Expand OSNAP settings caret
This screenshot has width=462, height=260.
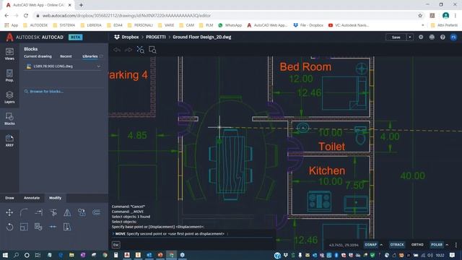click(381, 245)
